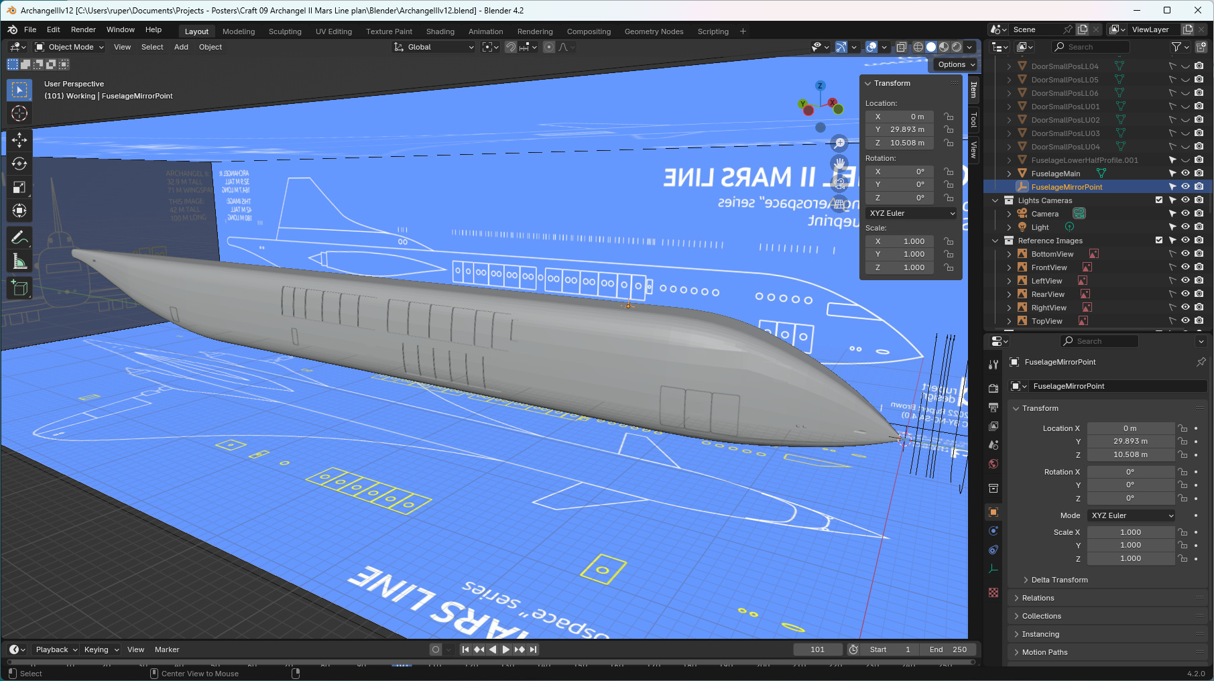This screenshot has width=1214, height=681.
Task: Open Keying menu in timeline
Action: (101, 649)
